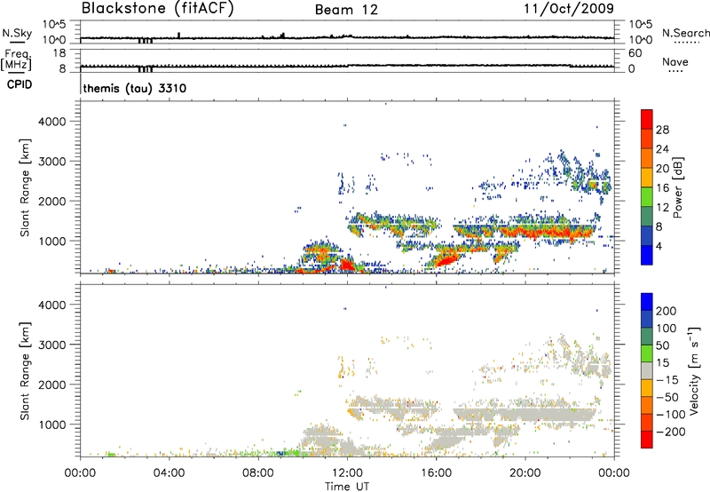Click the date 11/Oct/2009
The width and height of the screenshot is (710, 492).
569,9
